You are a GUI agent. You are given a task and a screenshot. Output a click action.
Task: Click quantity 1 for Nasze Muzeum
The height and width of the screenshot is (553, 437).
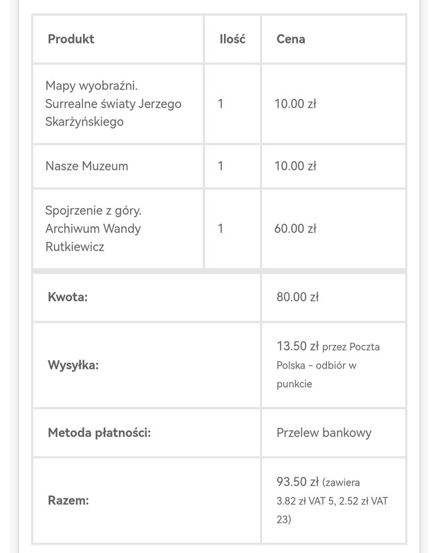coord(221,166)
